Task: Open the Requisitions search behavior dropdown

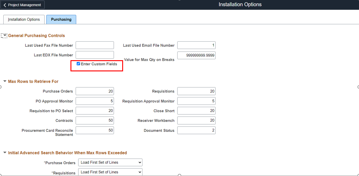Action: click(110, 172)
